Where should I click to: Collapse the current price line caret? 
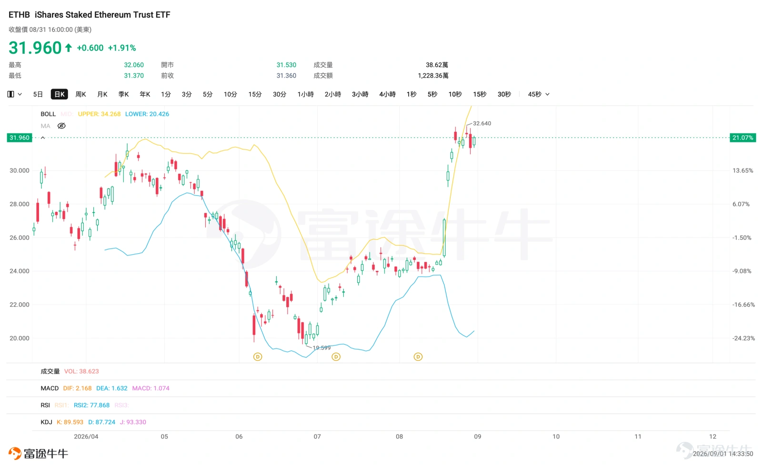pyautogui.click(x=42, y=138)
